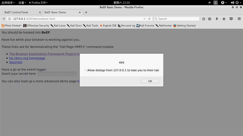Image resolution: width=243 pixels, height=136 pixels.
Task: Click the URL address bar
Action: [x=77, y=19]
